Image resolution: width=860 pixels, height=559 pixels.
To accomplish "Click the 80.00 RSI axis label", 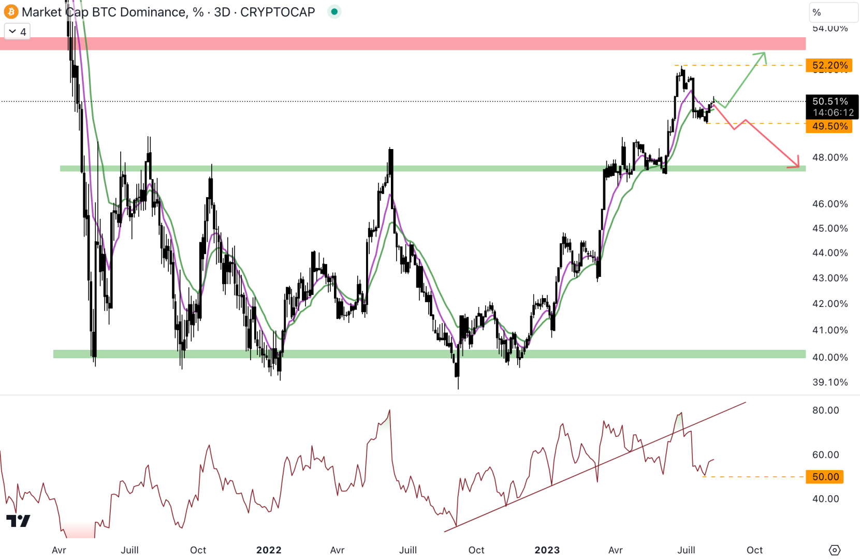I will (x=825, y=410).
